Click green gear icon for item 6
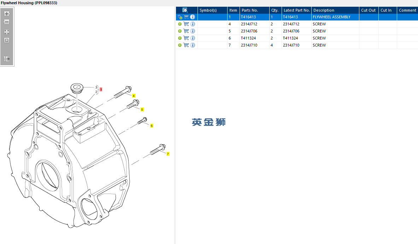The width and height of the screenshot is (418, 244). click(x=180, y=38)
